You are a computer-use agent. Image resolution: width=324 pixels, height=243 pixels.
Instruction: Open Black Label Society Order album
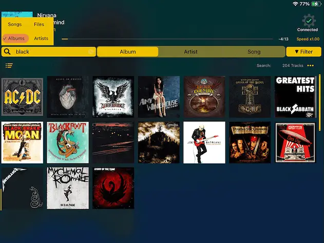(250, 97)
